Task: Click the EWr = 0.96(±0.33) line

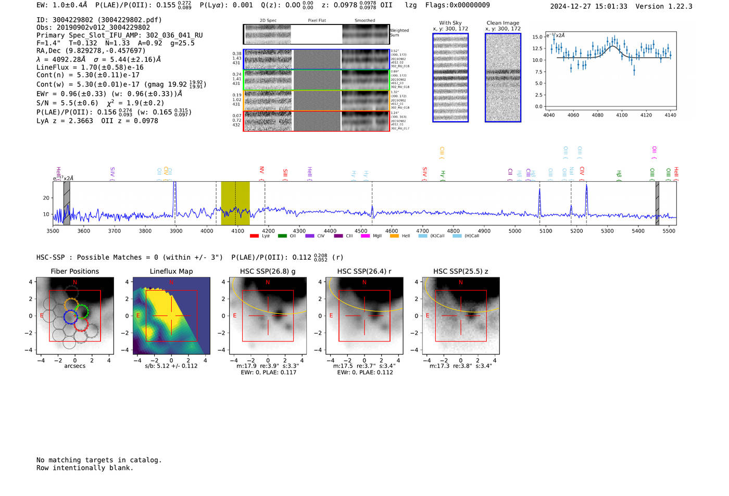Action: click(x=109, y=94)
